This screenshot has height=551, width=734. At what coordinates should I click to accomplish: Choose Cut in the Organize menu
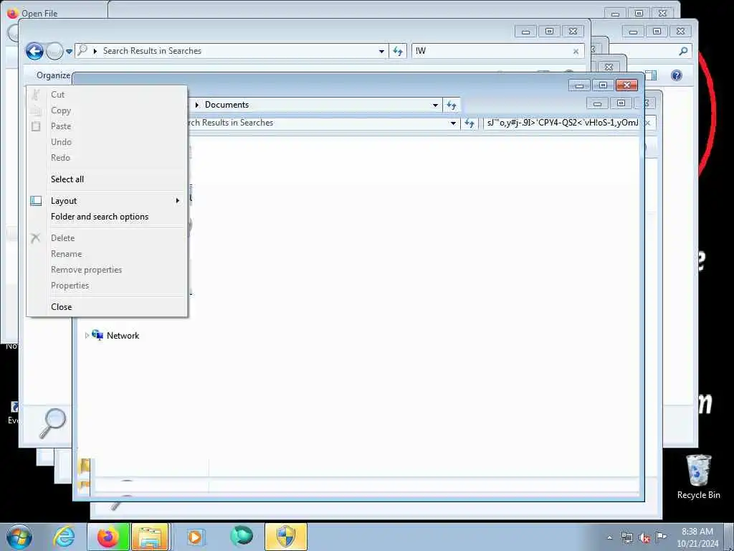[108, 95]
